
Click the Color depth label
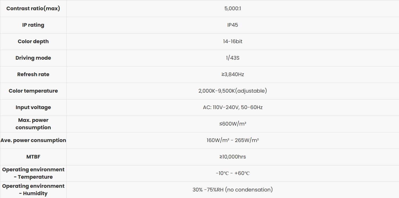coord(33,41)
